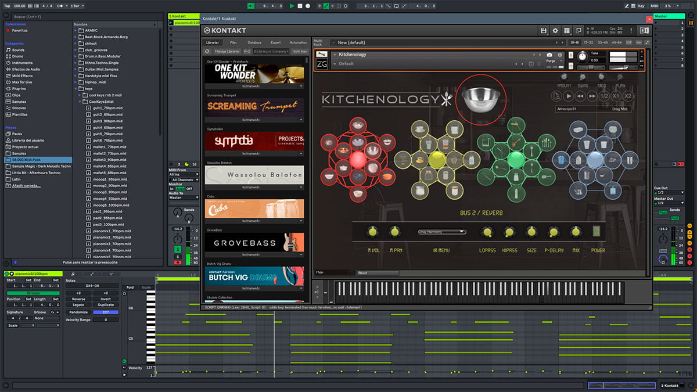This screenshot has height=392, width=697.
Task: Open the All Channels dropdown
Action: coord(184,180)
